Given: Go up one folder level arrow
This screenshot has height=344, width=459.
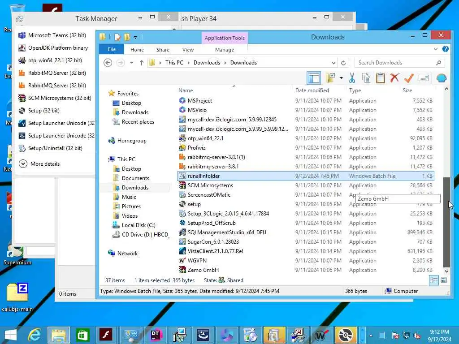Looking at the screenshot, I should tap(141, 63).
